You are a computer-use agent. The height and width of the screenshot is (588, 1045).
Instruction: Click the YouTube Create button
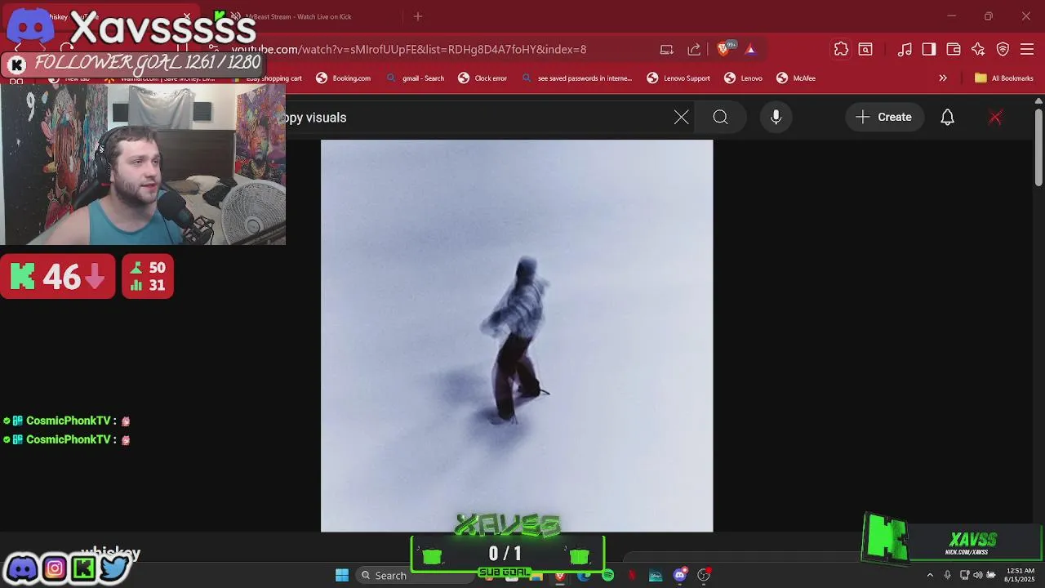884,118
